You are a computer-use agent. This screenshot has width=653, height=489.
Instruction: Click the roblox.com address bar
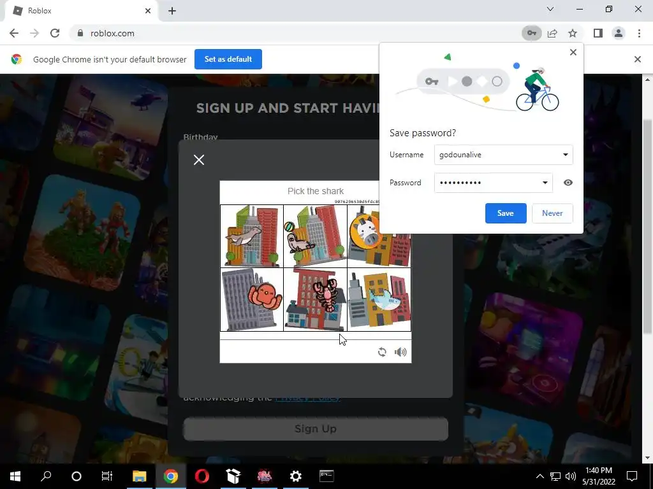pyautogui.click(x=296, y=33)
